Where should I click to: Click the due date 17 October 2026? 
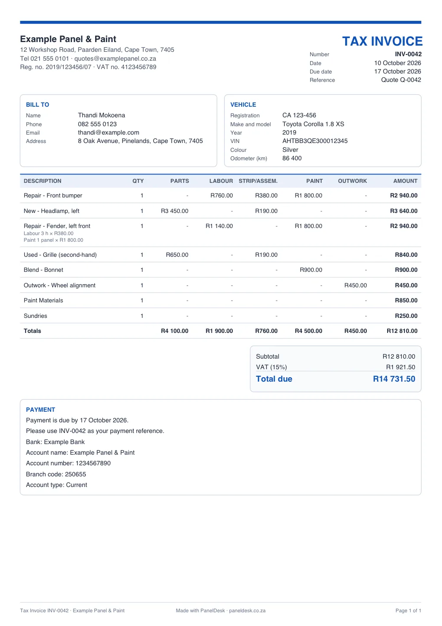(397, 71)
